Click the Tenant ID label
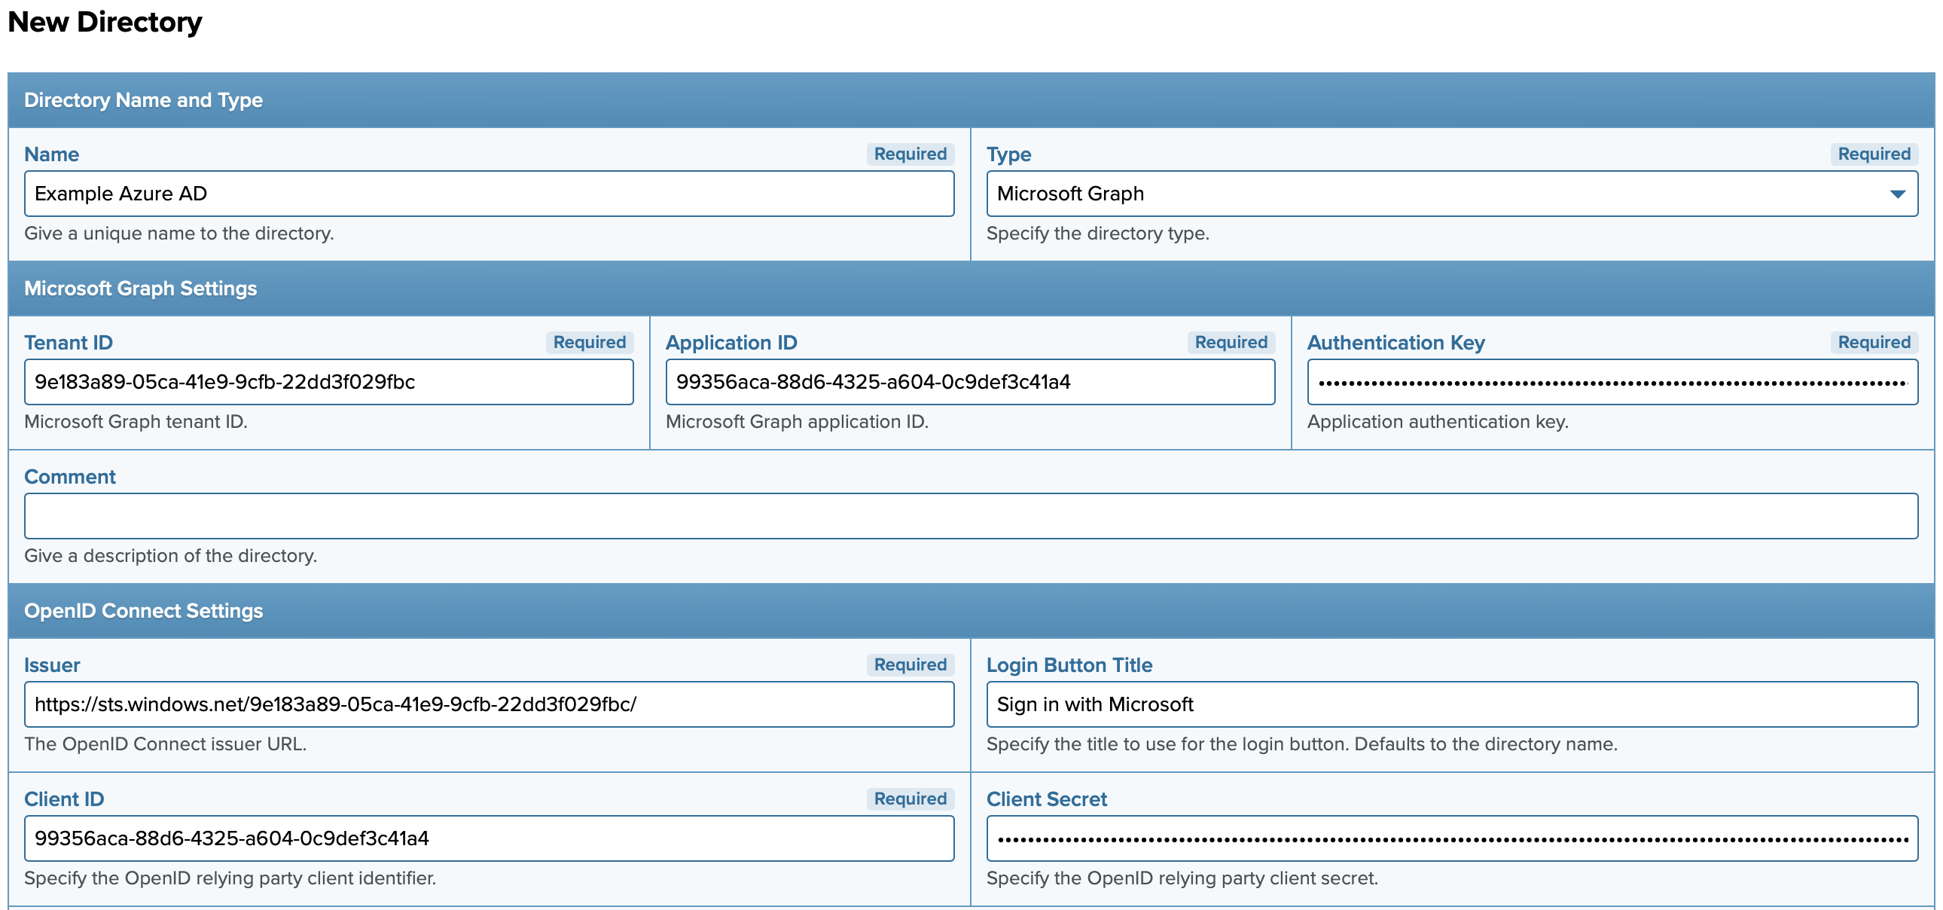Screen dimensions: 1943x910 (x=69, y=343)
